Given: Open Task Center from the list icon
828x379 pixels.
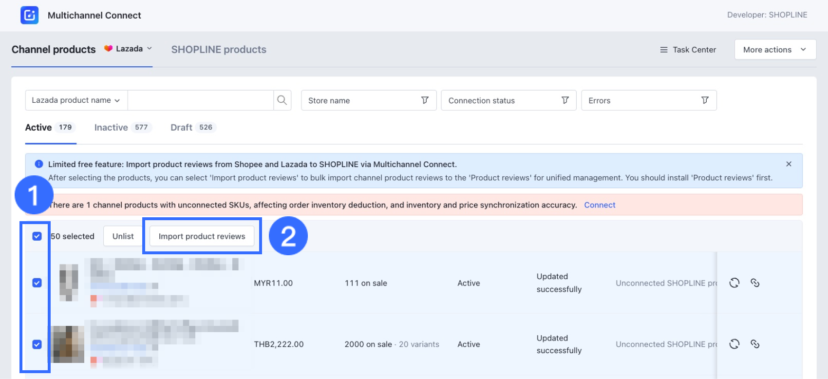Looking at the screenshot, I should pyautogui.click(x=663, y=50).
